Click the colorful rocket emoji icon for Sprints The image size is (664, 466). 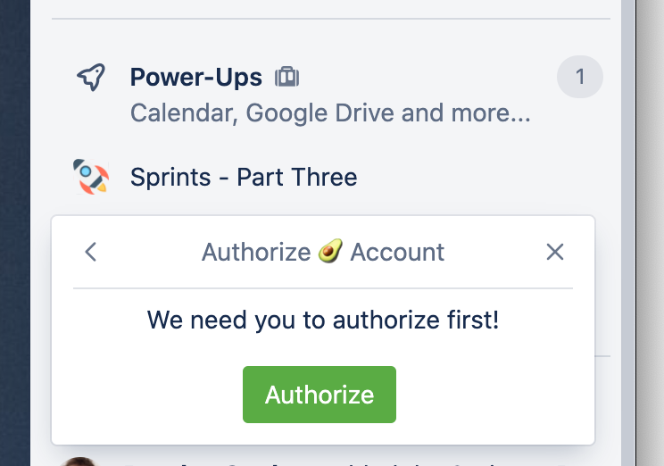[91, 177]
